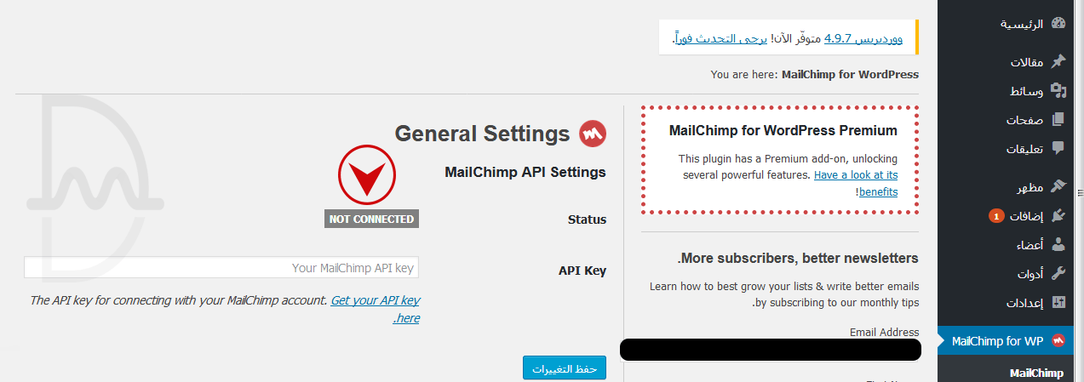1084x382 pixels.
Task: Focus the MailChimp API key field
Action: [x=221, y=268]
